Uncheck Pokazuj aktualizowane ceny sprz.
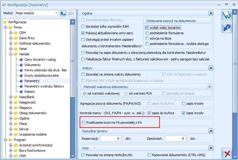 (x=83, y=33)
